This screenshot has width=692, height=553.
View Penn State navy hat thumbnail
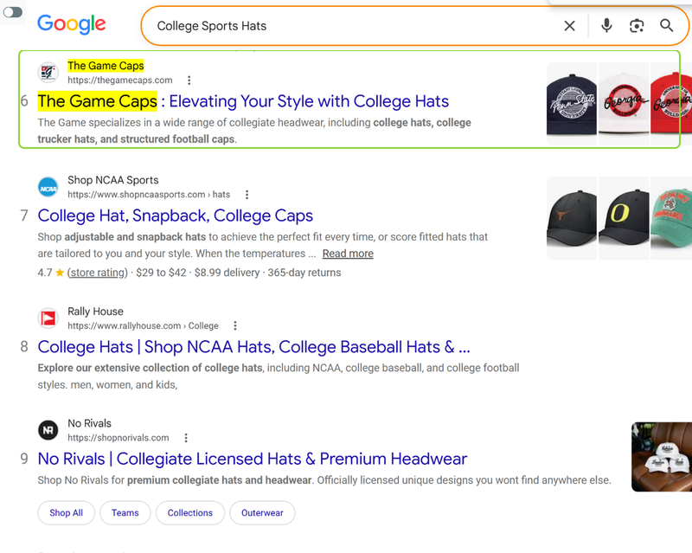[x=572, y=104]
